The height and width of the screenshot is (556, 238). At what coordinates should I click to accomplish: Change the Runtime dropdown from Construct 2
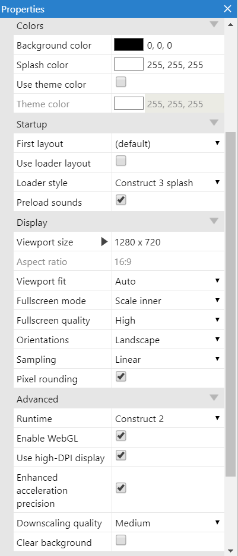[x=168, y=418]
